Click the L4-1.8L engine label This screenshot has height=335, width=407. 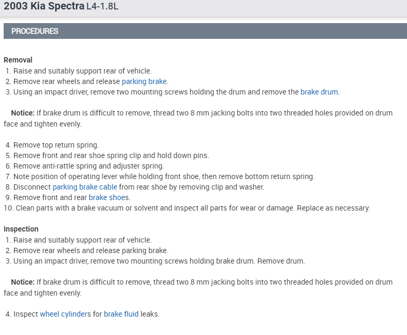(106, 7)
